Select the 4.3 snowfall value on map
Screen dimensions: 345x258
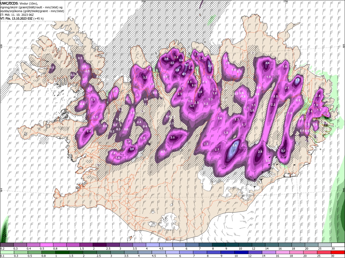[x=187, y=64]
